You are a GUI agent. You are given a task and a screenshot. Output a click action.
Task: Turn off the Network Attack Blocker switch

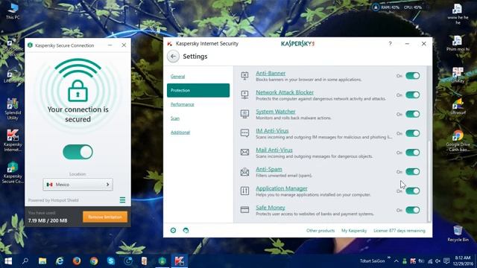412,95
